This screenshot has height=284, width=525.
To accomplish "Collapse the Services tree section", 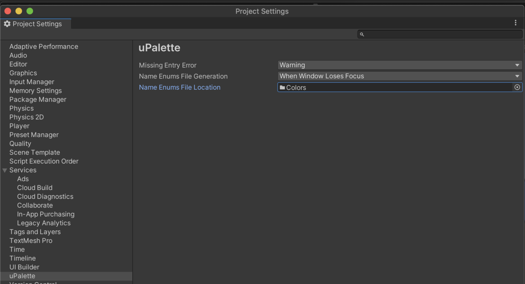I will pos(5,170).
